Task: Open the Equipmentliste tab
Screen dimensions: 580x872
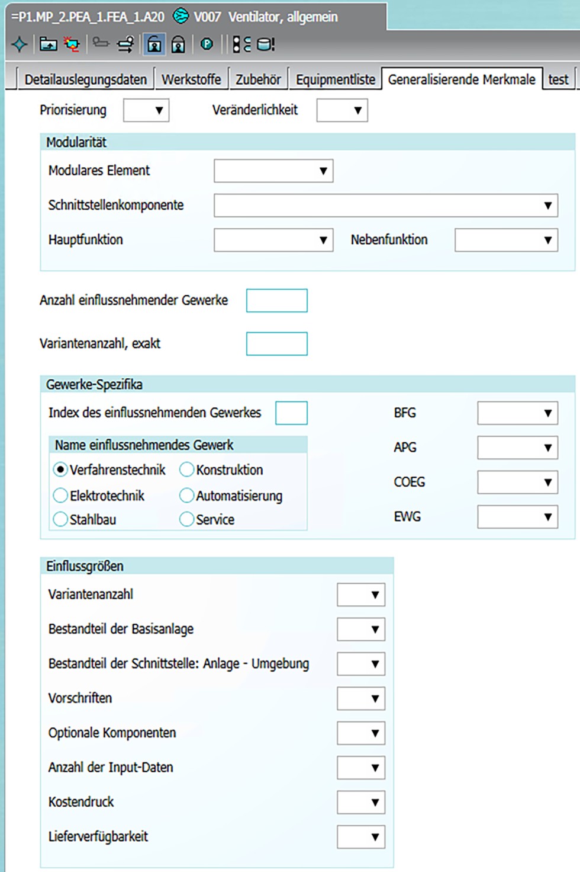Action: tap(336, 79)
